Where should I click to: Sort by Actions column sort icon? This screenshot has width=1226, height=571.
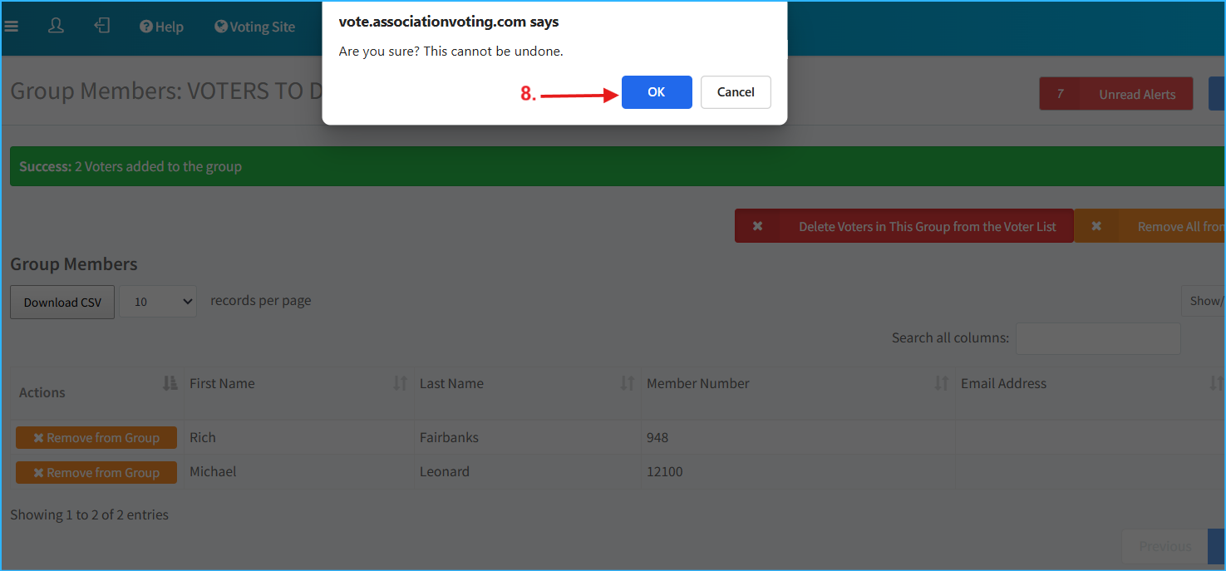point(170,383)
